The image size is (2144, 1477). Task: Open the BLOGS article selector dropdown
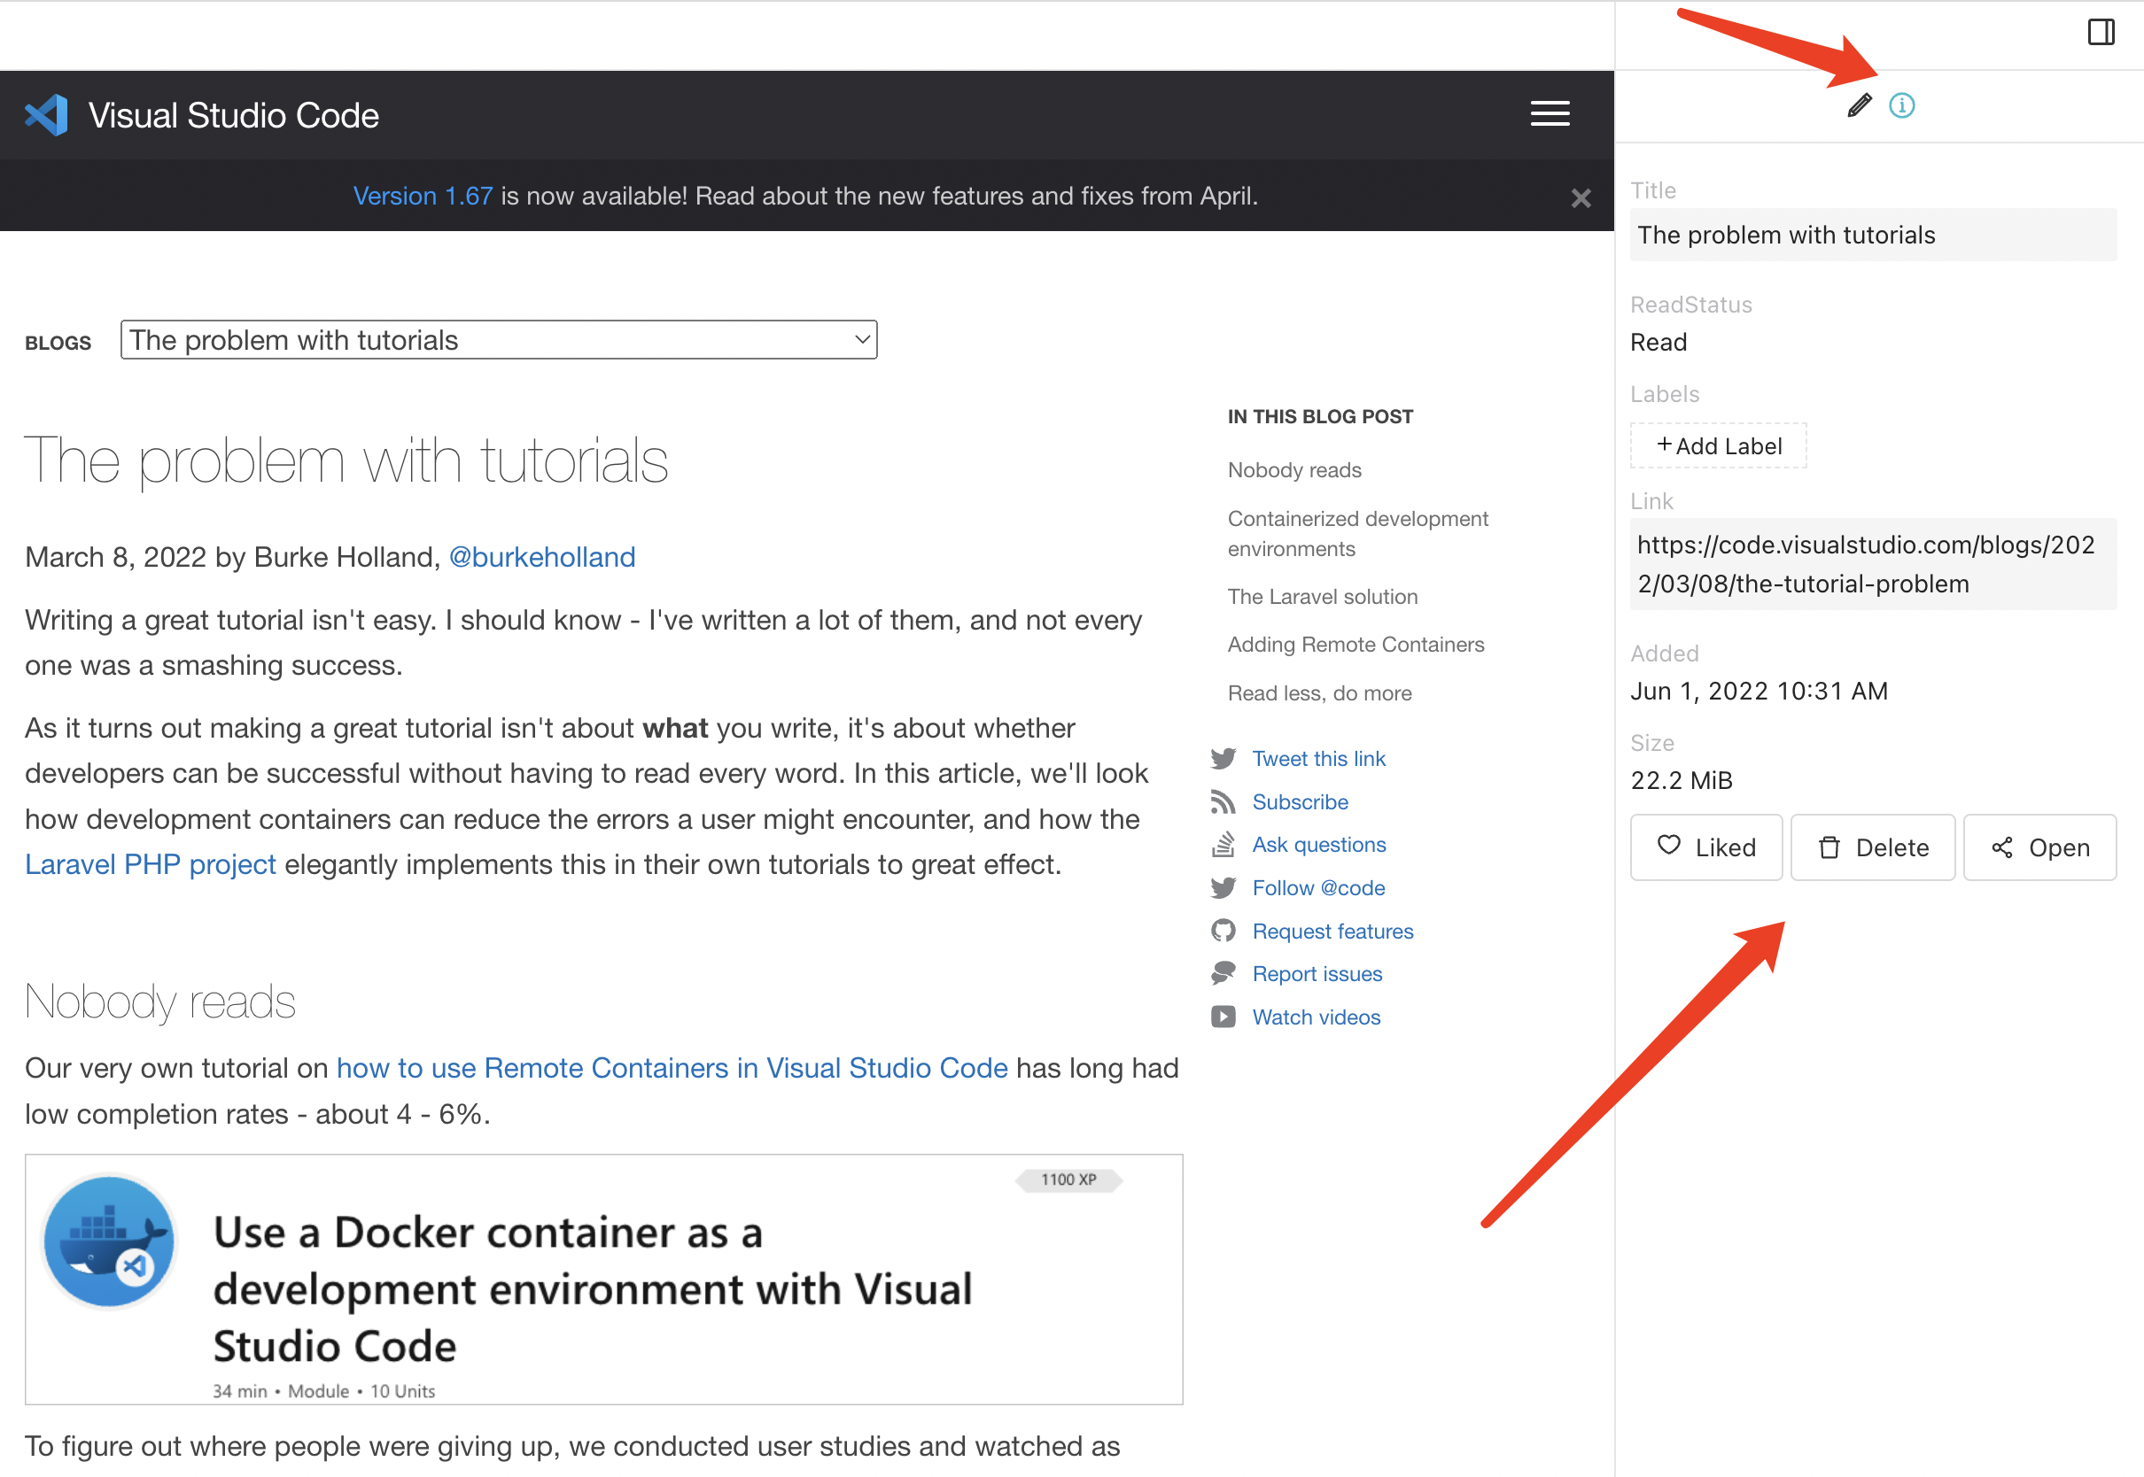coord(498,340)
